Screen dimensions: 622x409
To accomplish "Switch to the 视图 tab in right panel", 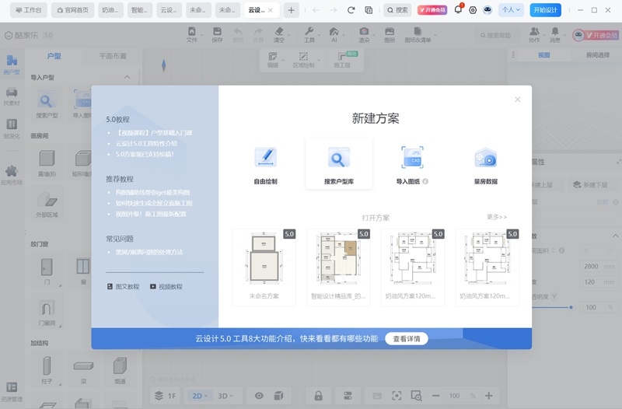I will [x=543, y=55].
